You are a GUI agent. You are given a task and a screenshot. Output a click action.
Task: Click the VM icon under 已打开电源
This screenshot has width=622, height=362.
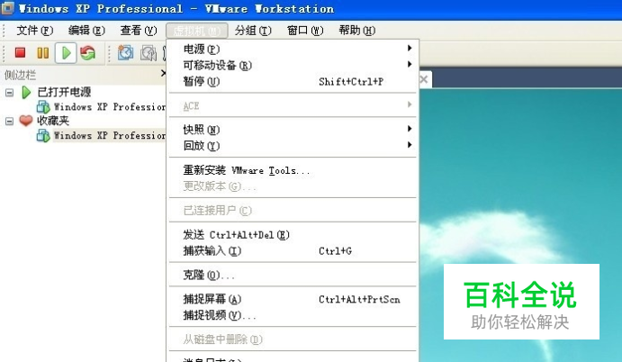pyautogui.click(x=43, y=107)
